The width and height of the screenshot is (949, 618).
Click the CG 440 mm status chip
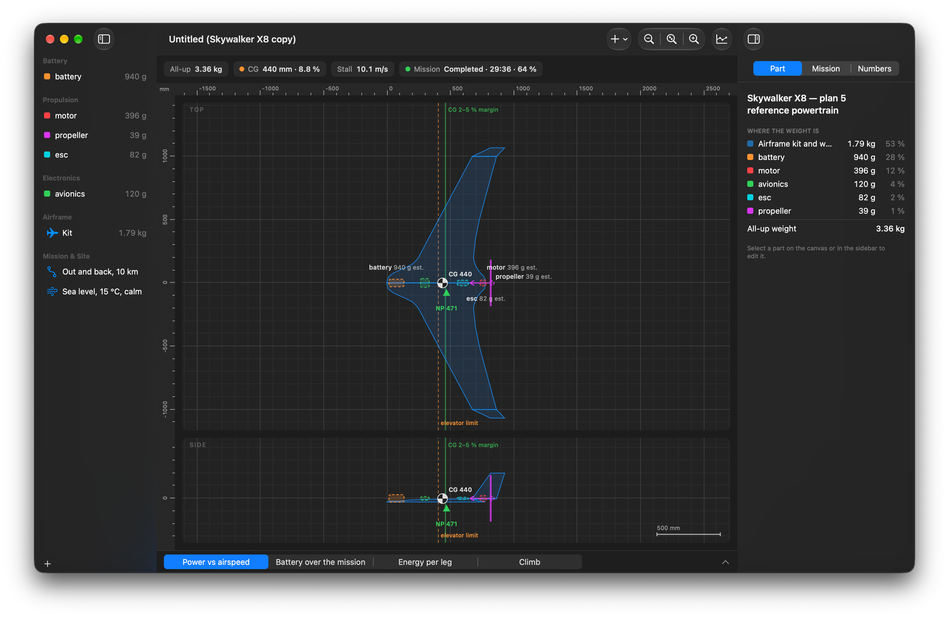pyautogui.click(x=279, y=69)
